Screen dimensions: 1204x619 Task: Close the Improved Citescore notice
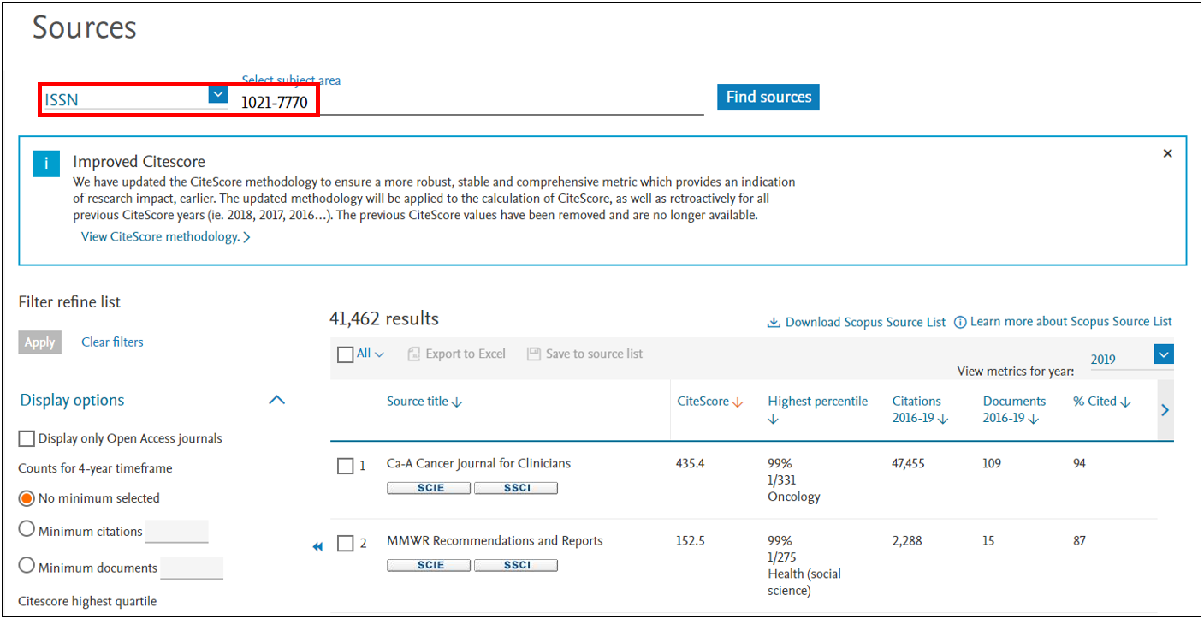tap(1168, 153)
